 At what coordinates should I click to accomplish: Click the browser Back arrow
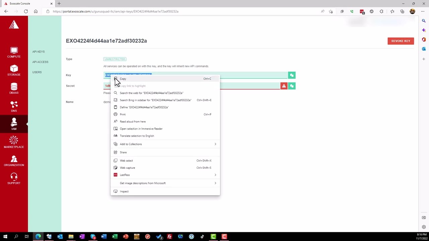coord(6,11)
